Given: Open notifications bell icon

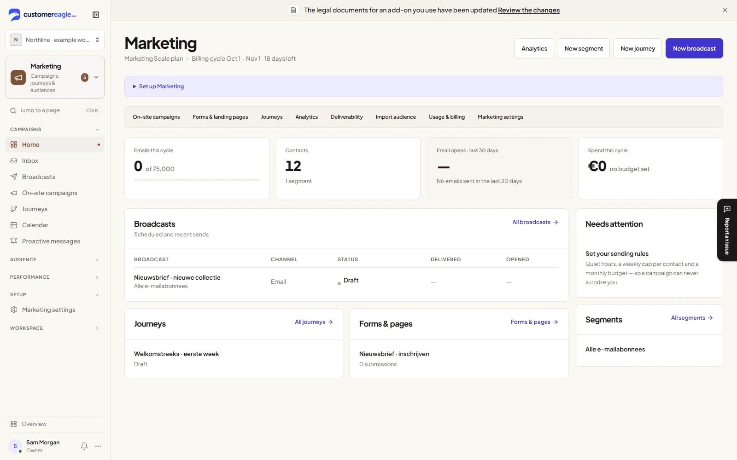Looking at the screenshot, I should [84, 446].
